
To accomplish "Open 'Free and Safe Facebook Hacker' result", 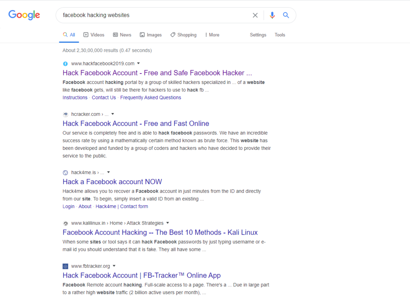I will point(157,73).
